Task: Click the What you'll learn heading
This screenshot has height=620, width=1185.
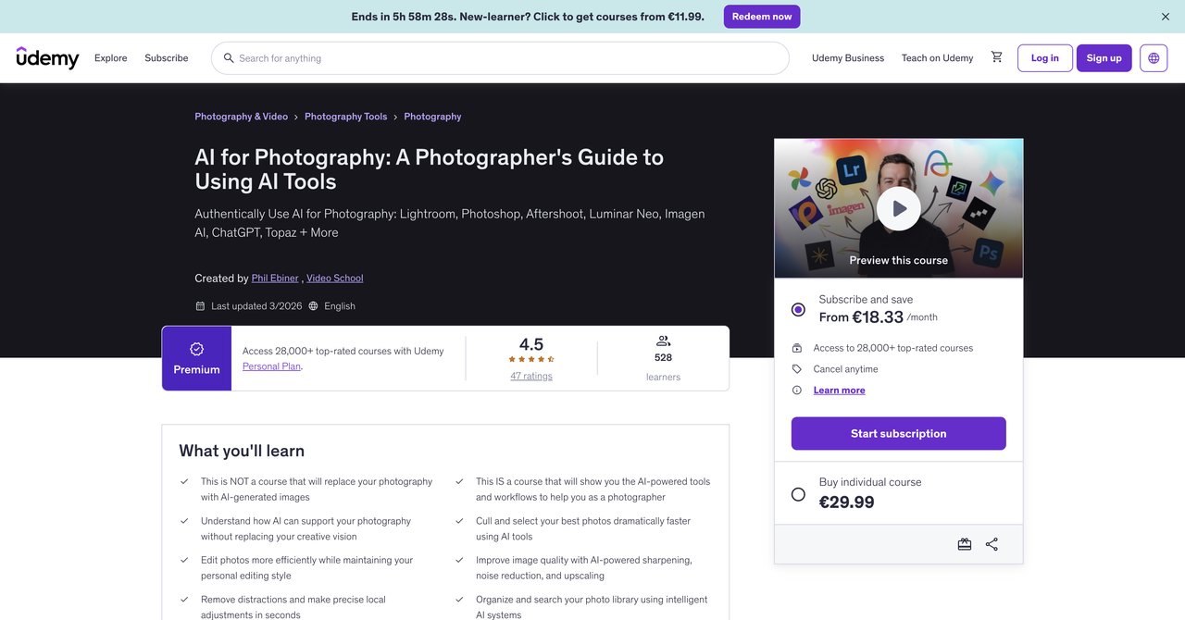Action: pos(242,451)
